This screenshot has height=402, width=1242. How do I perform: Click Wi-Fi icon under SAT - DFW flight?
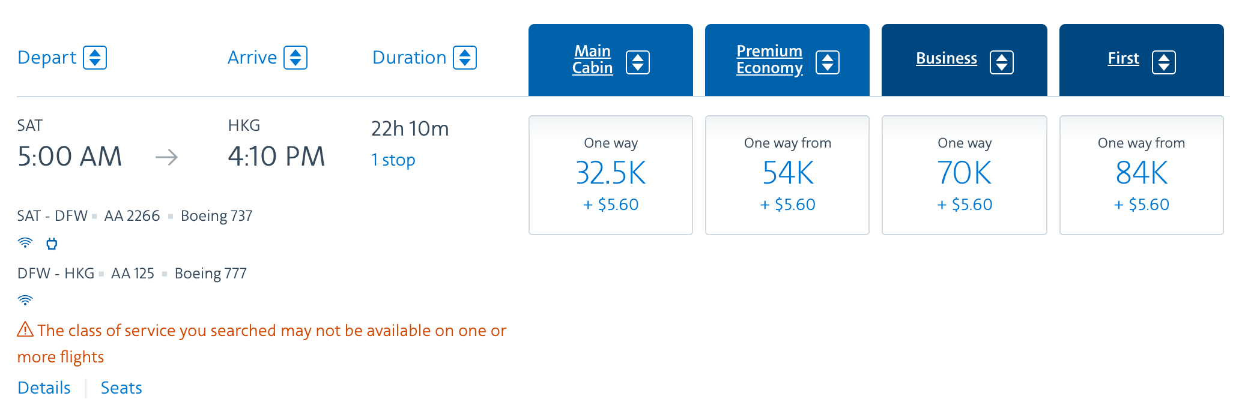tap(25, 243)
